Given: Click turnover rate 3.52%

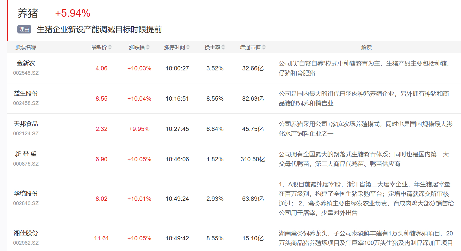Looking at the screenshot, I should point(215,68).
